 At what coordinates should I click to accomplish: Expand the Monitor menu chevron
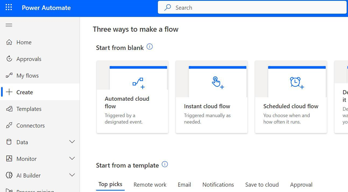[x=72, y=158]
